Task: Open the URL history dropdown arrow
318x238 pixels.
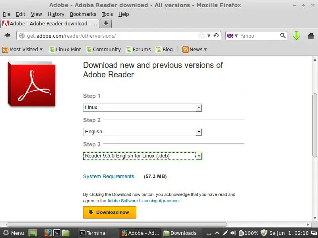Action: 209,36
